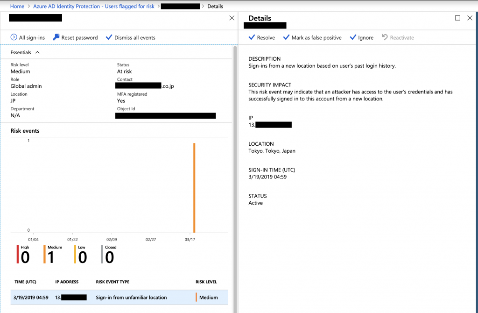
Task: Maximize the Details blade
Action: point(457,18)
